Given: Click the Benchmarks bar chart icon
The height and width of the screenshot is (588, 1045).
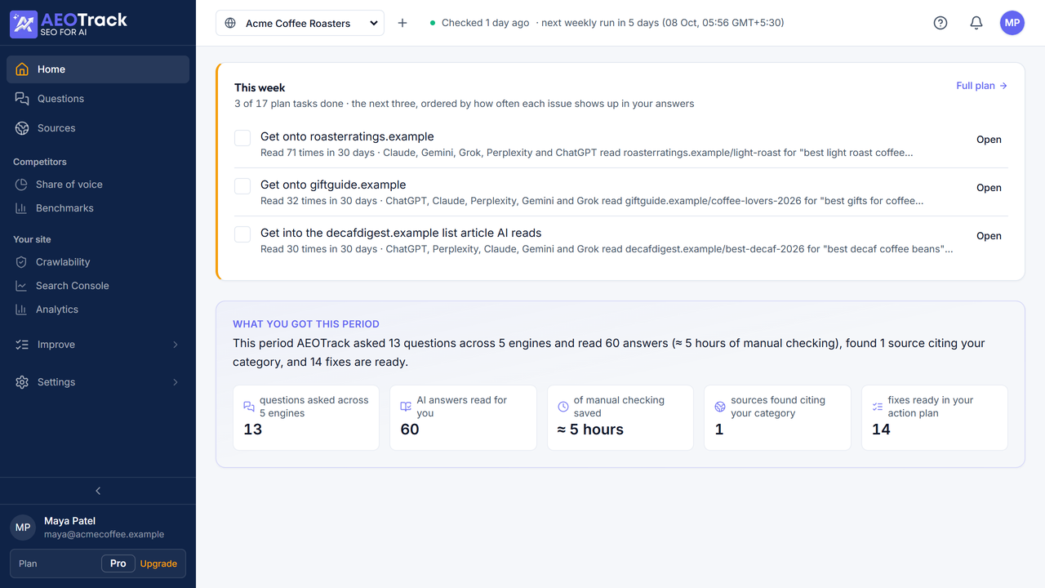Looking at the screenshot, I should click(21, 208).
